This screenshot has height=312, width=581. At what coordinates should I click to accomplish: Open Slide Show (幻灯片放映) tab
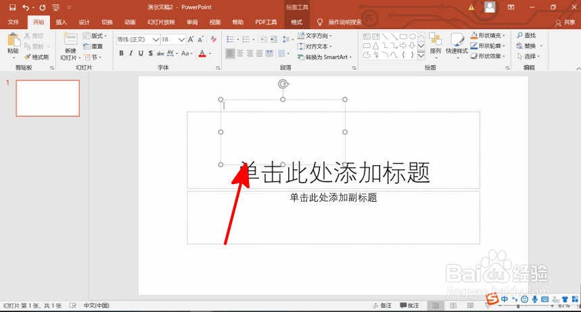pyautogui.click(x=161, y=22)
